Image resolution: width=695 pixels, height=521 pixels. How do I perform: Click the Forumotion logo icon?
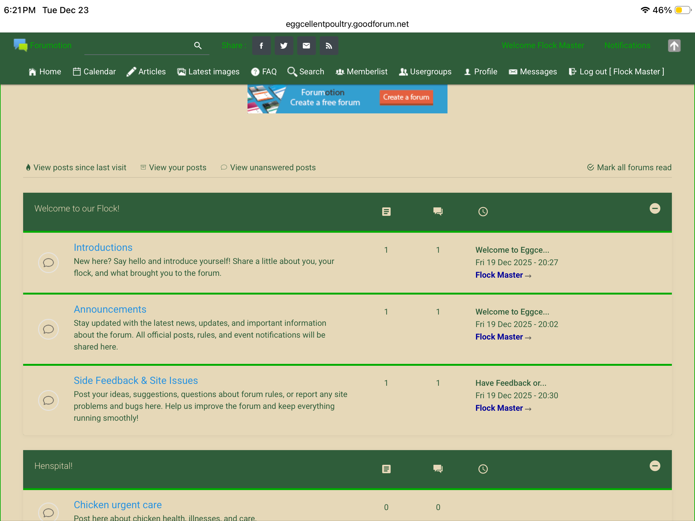point(20,45)
